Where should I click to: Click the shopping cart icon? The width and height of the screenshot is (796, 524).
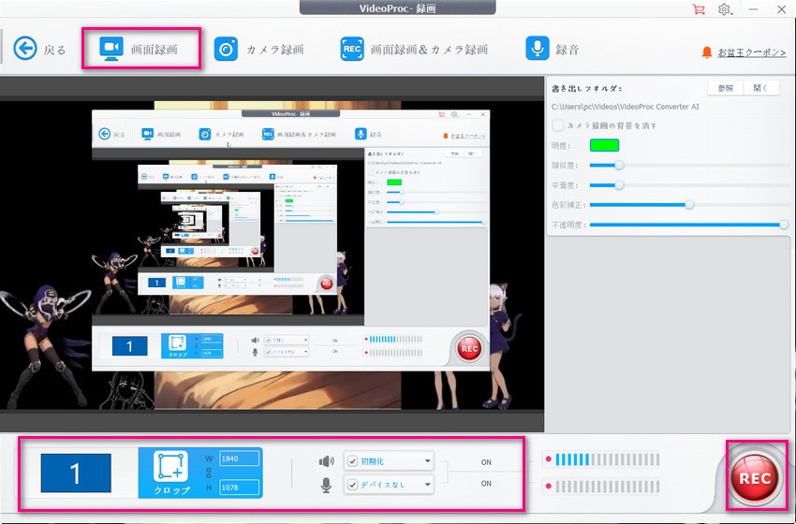click(x=699, y=9)
